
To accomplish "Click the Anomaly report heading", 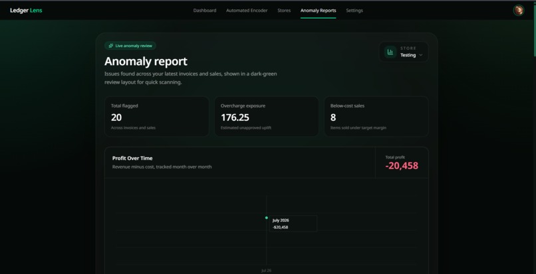I will tap(146, 62).
